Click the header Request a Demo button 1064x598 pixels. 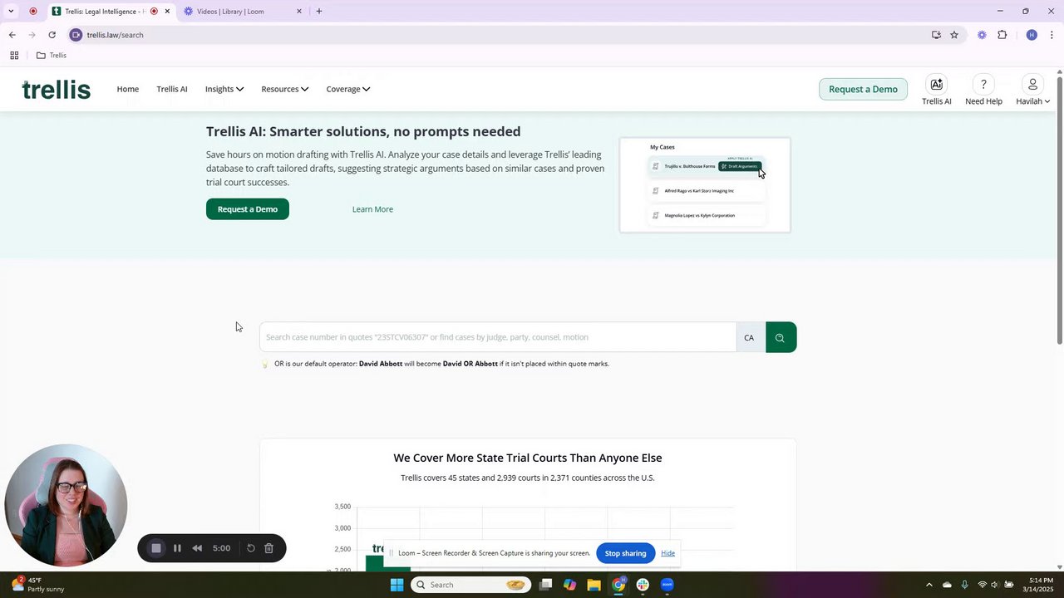(863, 89)
